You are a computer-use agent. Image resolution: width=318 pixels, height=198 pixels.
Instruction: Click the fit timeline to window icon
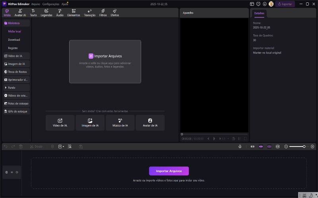click(277, 147)
